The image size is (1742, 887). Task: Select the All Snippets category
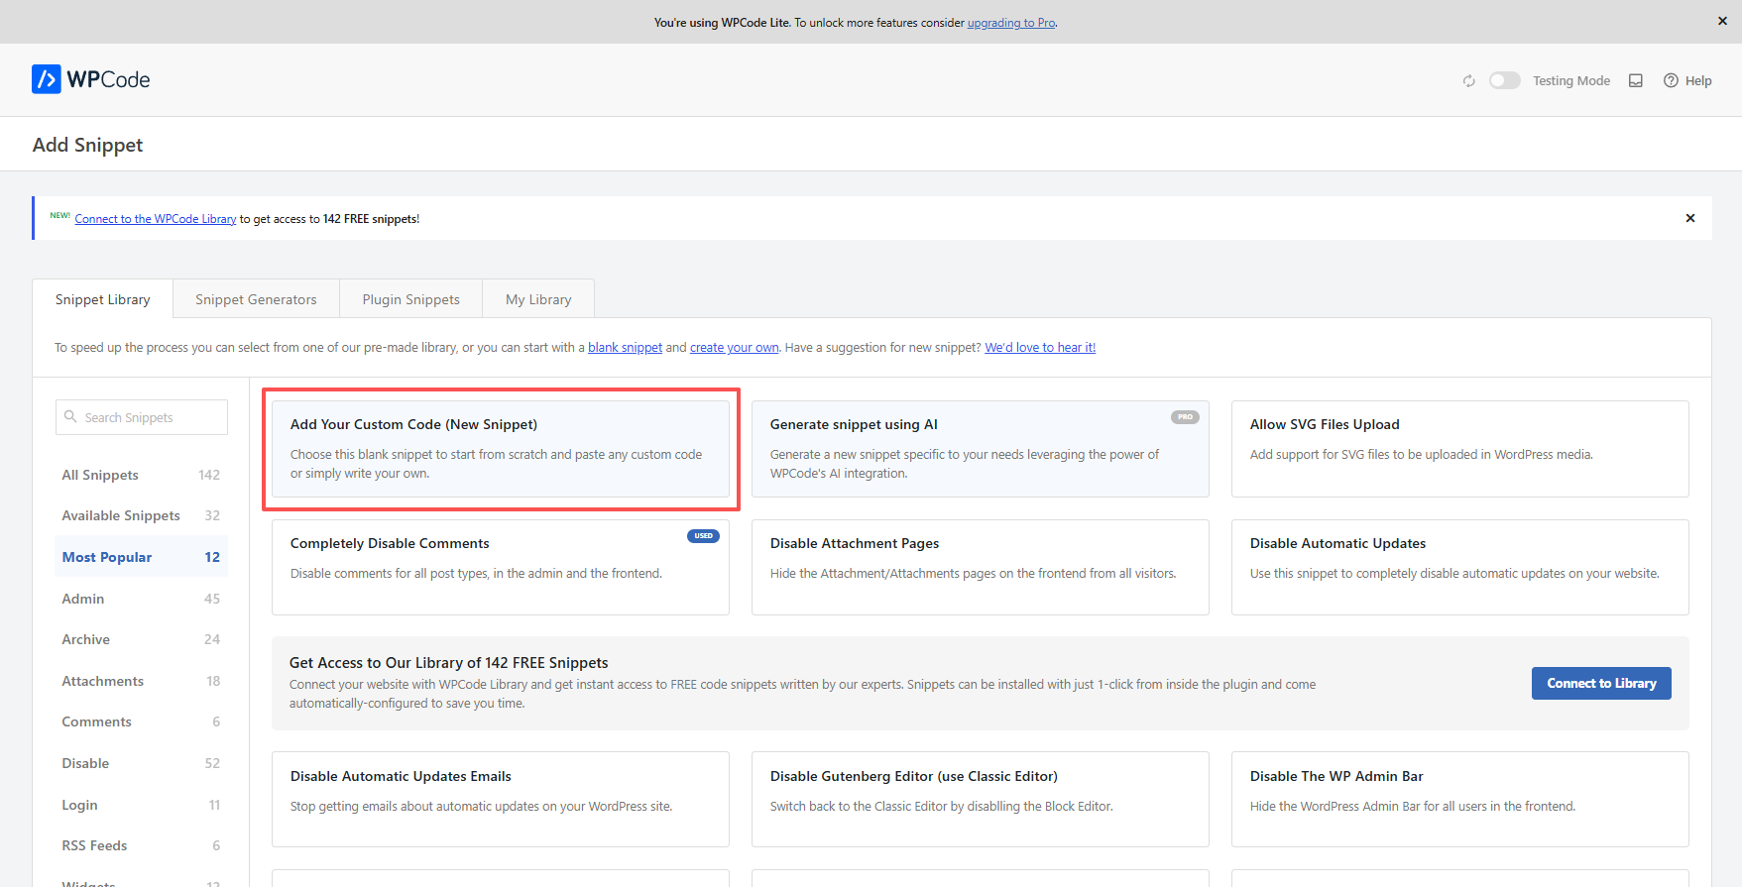pos(141,475)
